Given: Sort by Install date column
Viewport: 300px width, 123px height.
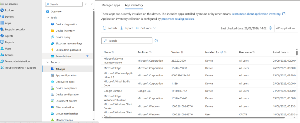Looking at the screenshot, I should click(x=281, y=52).
